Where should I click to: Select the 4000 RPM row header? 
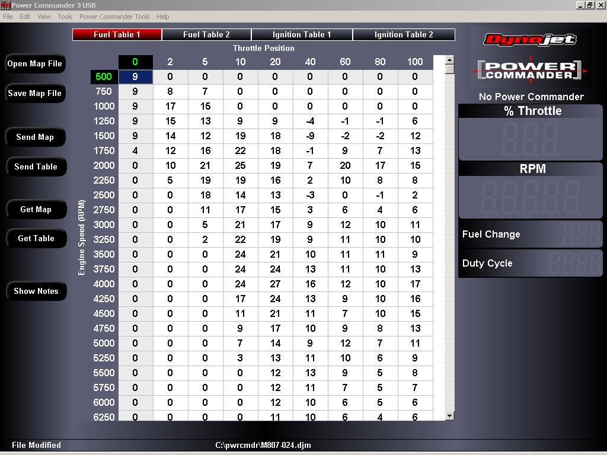tap(104, 284)
